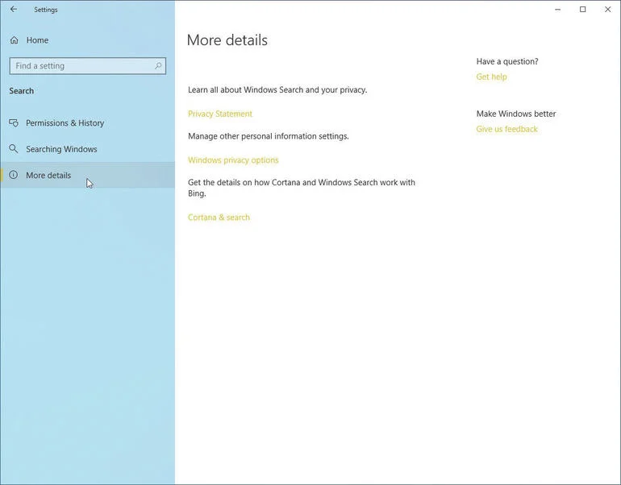621x485 pixels.
Task: Open the Cortana & search link
Action: (219, 218)
